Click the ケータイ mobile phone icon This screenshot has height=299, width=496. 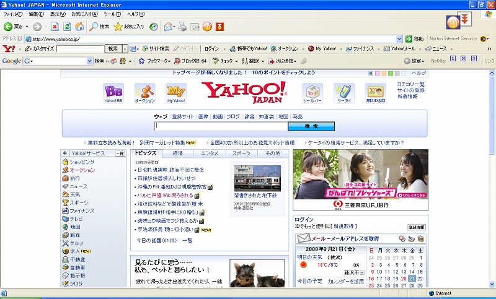(344, 93)
